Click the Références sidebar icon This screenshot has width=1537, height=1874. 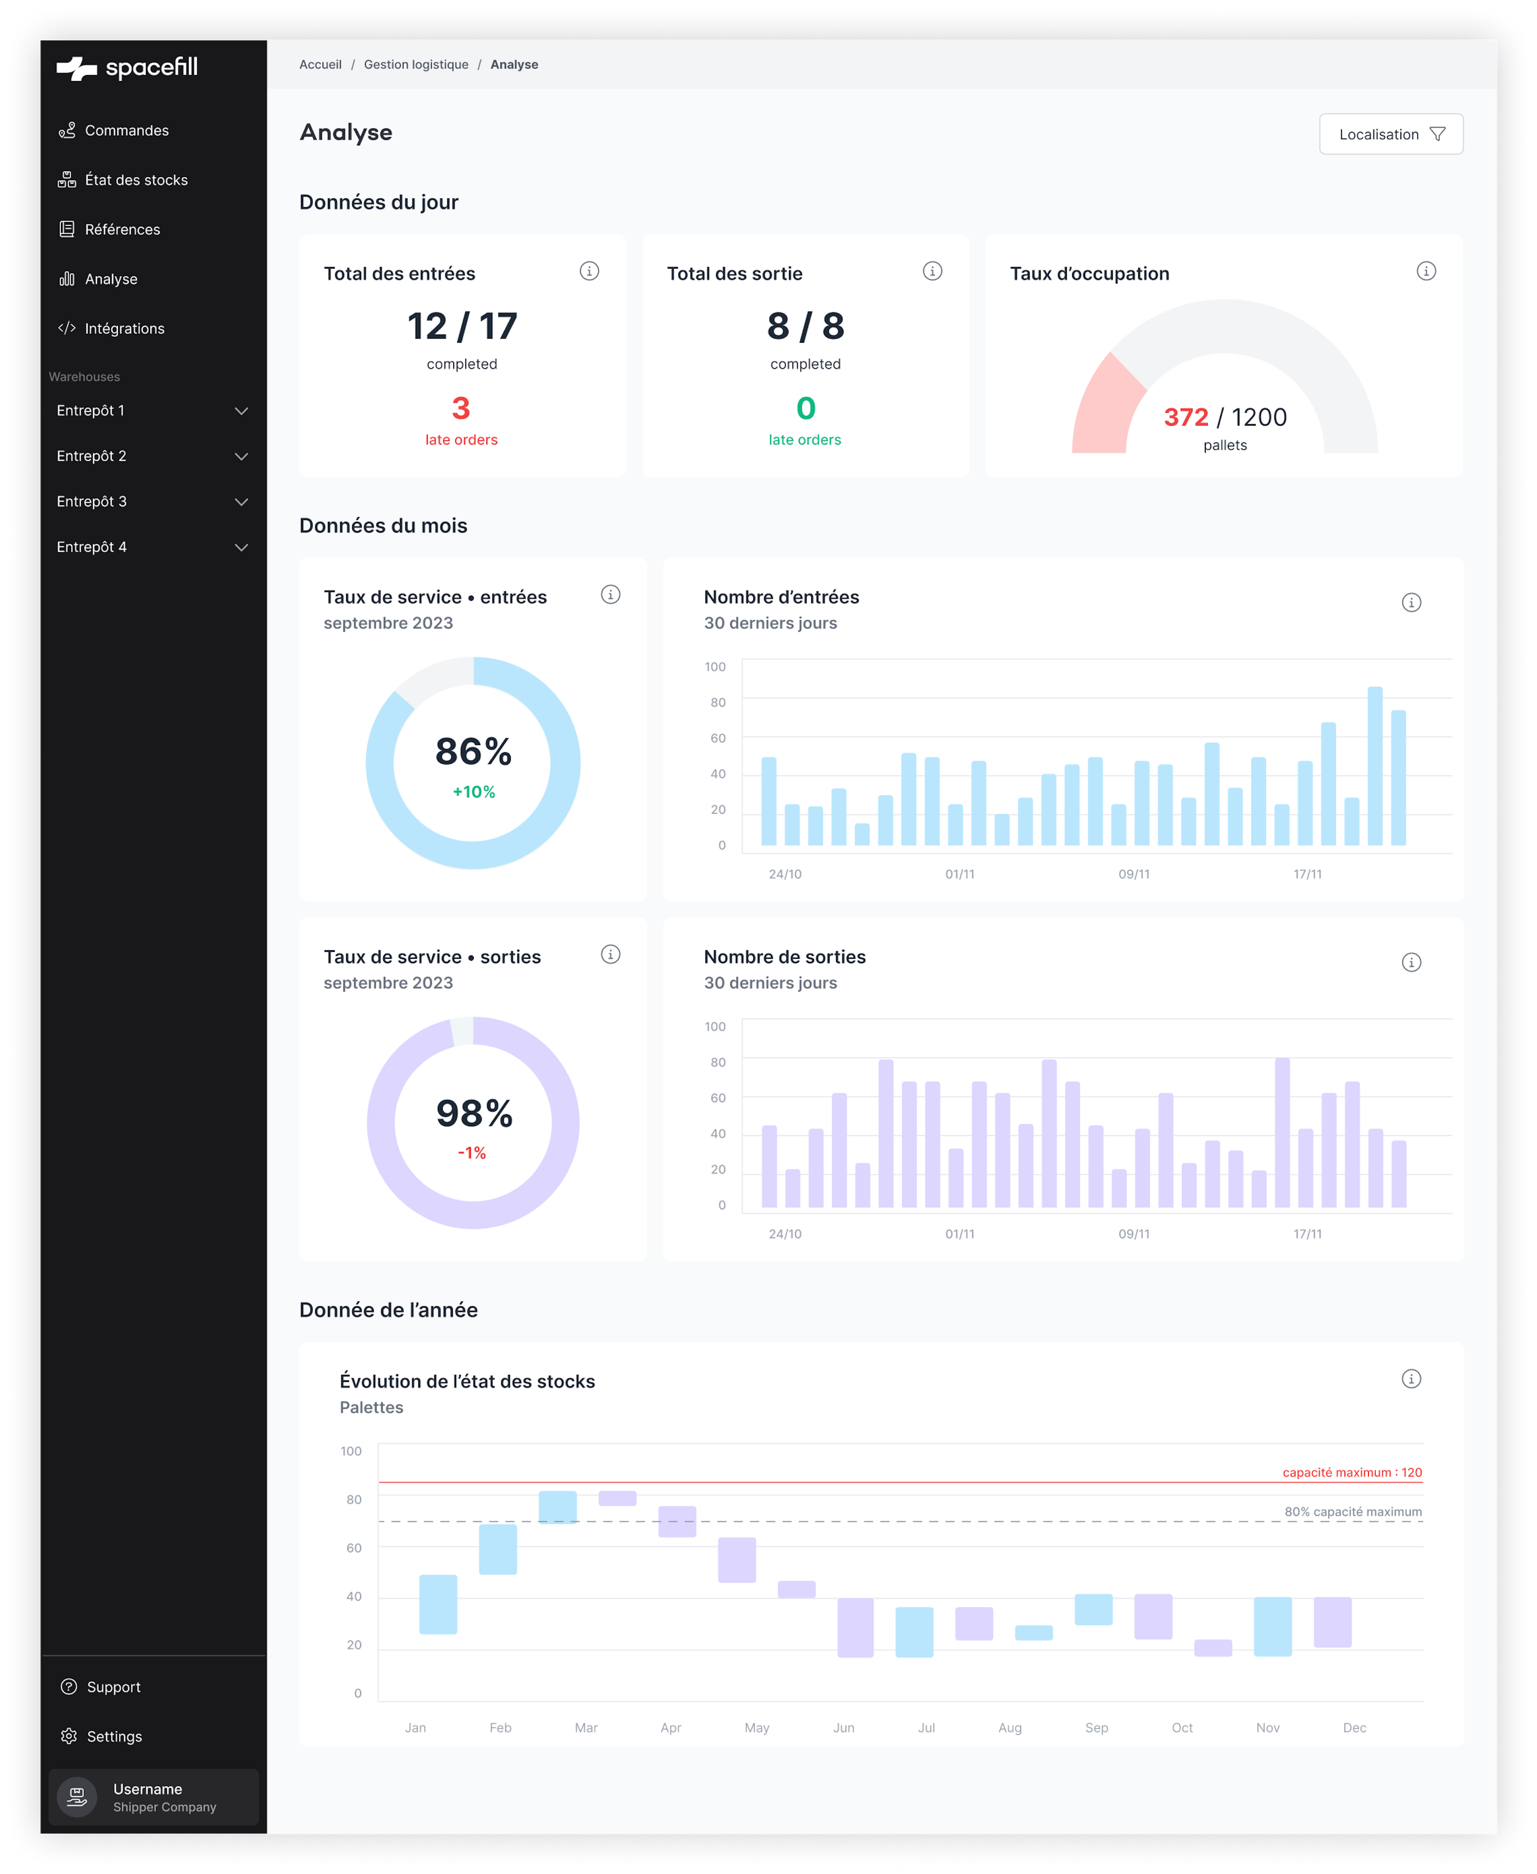[x=67, y=229]
